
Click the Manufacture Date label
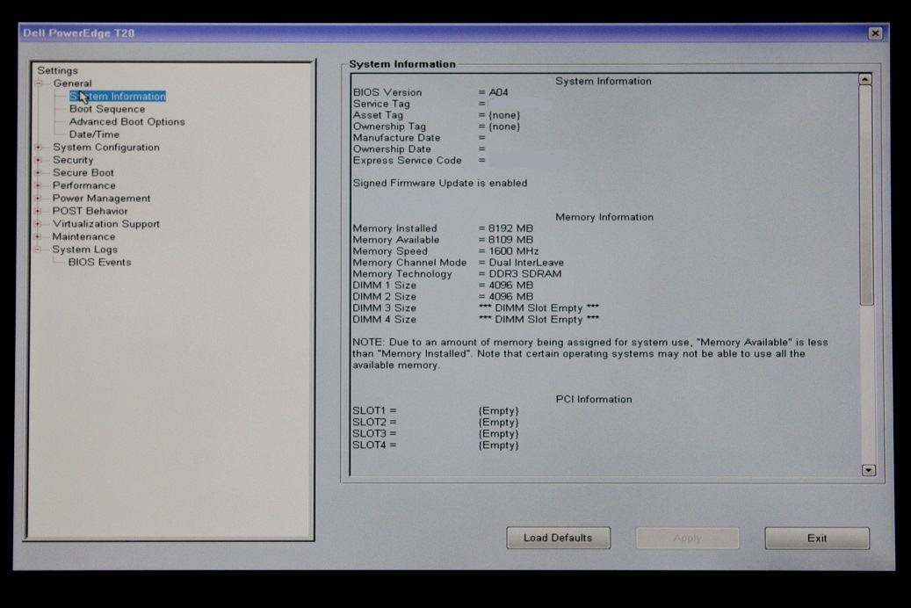396,138
